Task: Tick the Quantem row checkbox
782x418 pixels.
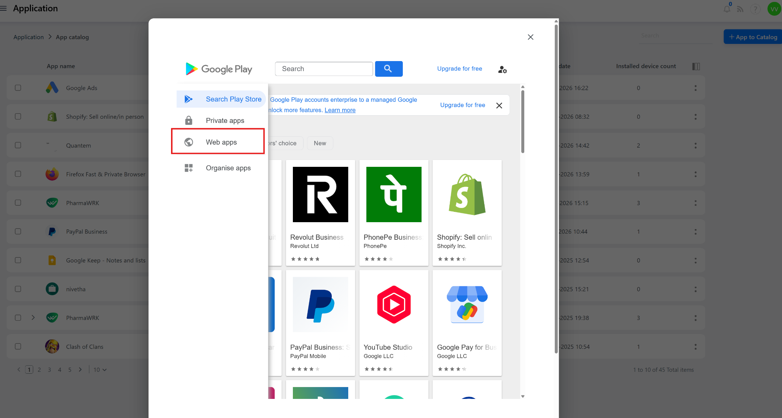Action: [18, 145]
